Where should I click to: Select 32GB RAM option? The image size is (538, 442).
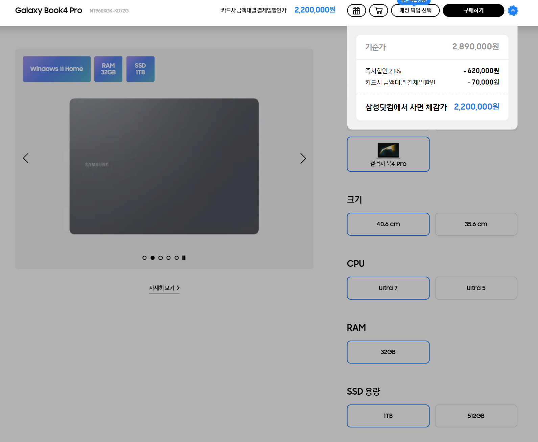click(388, 352)
